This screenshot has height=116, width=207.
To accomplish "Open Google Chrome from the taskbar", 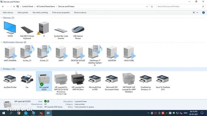I will [19, 113].
